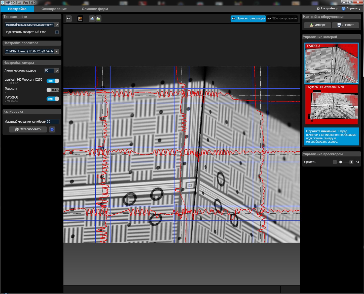Viewport: 364px width, 294px height.
Task: Decrease projector brightness with minus icon
Action: 335,162
